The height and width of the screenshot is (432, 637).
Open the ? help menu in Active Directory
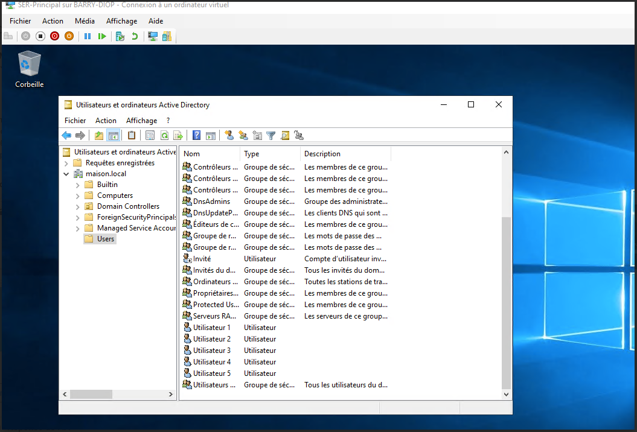pos(168,121)
